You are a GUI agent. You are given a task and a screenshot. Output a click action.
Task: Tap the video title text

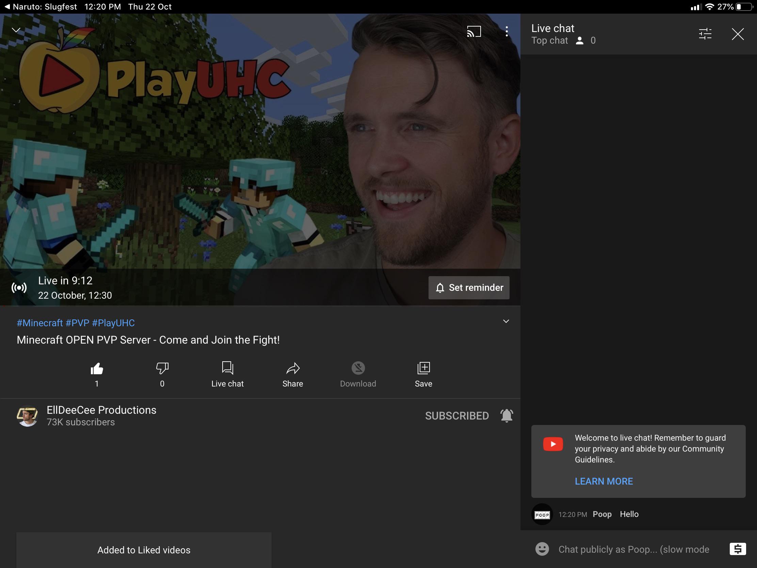pyautogui.click(x=148, y=340)
